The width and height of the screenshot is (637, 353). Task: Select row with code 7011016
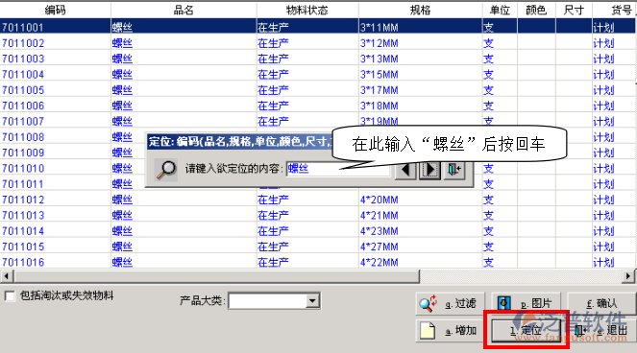(319, 262)
